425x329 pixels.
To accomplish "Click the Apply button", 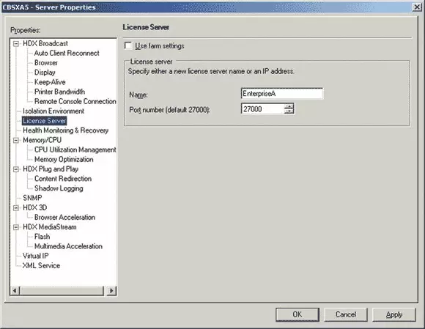I will pos(393,314).
